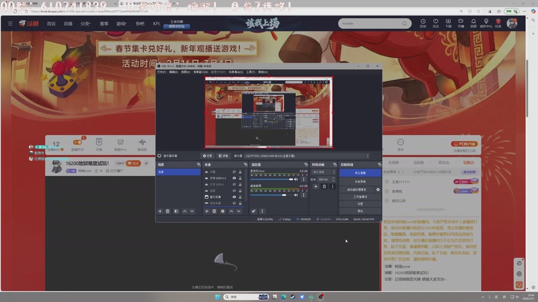This screenshot has width=538, height=302.
Task: Add a new scene in OBS
Action: pyautogui.click(x=160, y=211)
